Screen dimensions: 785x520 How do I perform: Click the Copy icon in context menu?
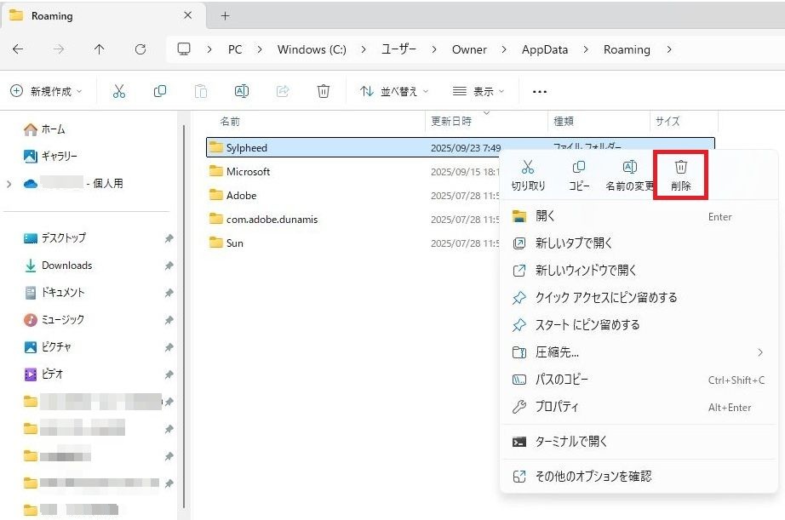pyautogui.click(x=579, y=168)
